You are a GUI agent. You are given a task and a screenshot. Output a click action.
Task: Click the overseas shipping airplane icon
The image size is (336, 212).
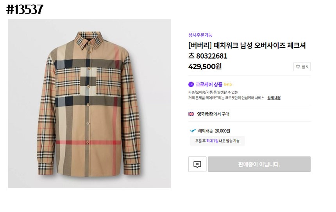193,131
